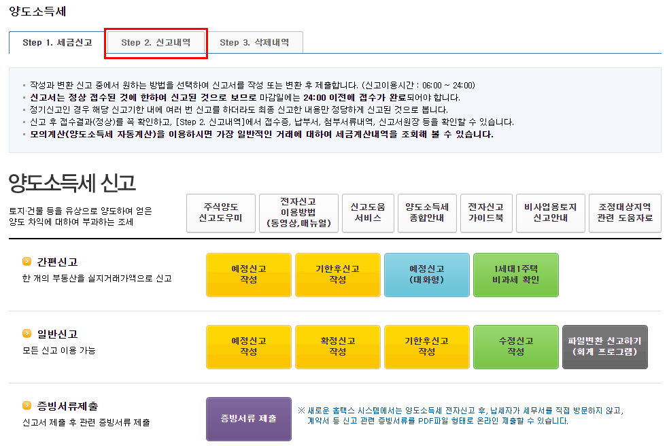
Task: Switch to the Step 2. 신고내역 tab
Action: [156, 42]
